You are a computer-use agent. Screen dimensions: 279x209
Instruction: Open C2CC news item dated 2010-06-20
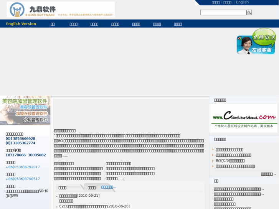click(94, 206)
